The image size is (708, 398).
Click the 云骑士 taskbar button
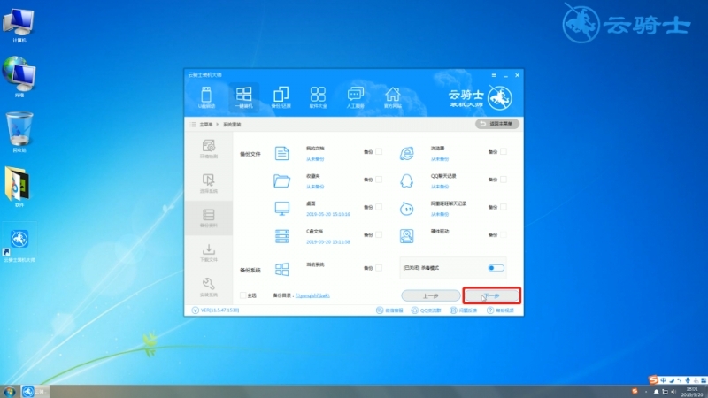coord(35,391)
